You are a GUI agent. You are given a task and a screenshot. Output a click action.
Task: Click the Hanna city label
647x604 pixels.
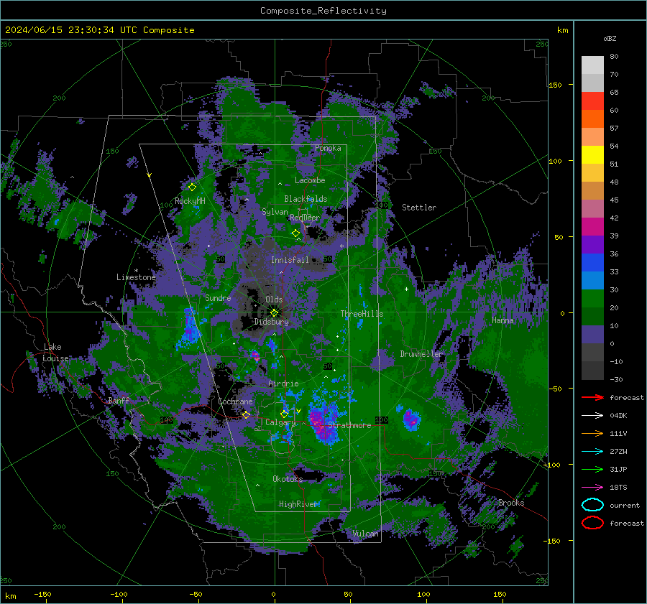coord(503,320)
